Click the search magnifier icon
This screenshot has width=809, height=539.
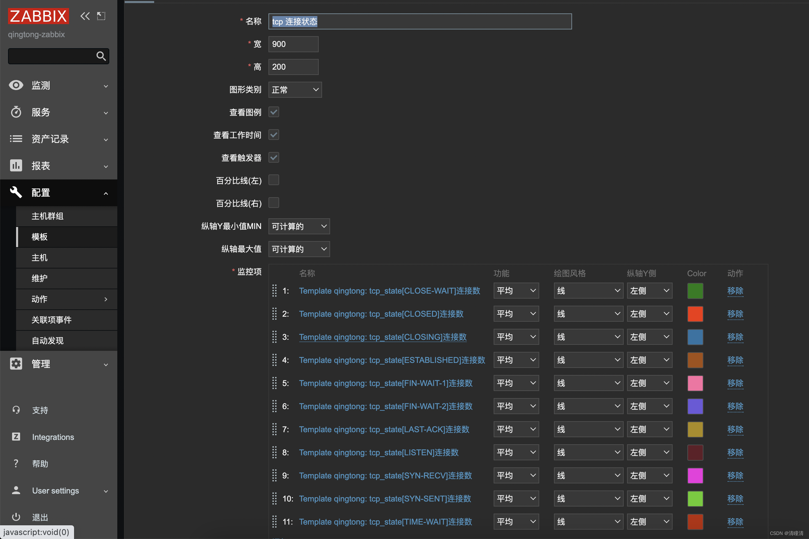(101, 56)
